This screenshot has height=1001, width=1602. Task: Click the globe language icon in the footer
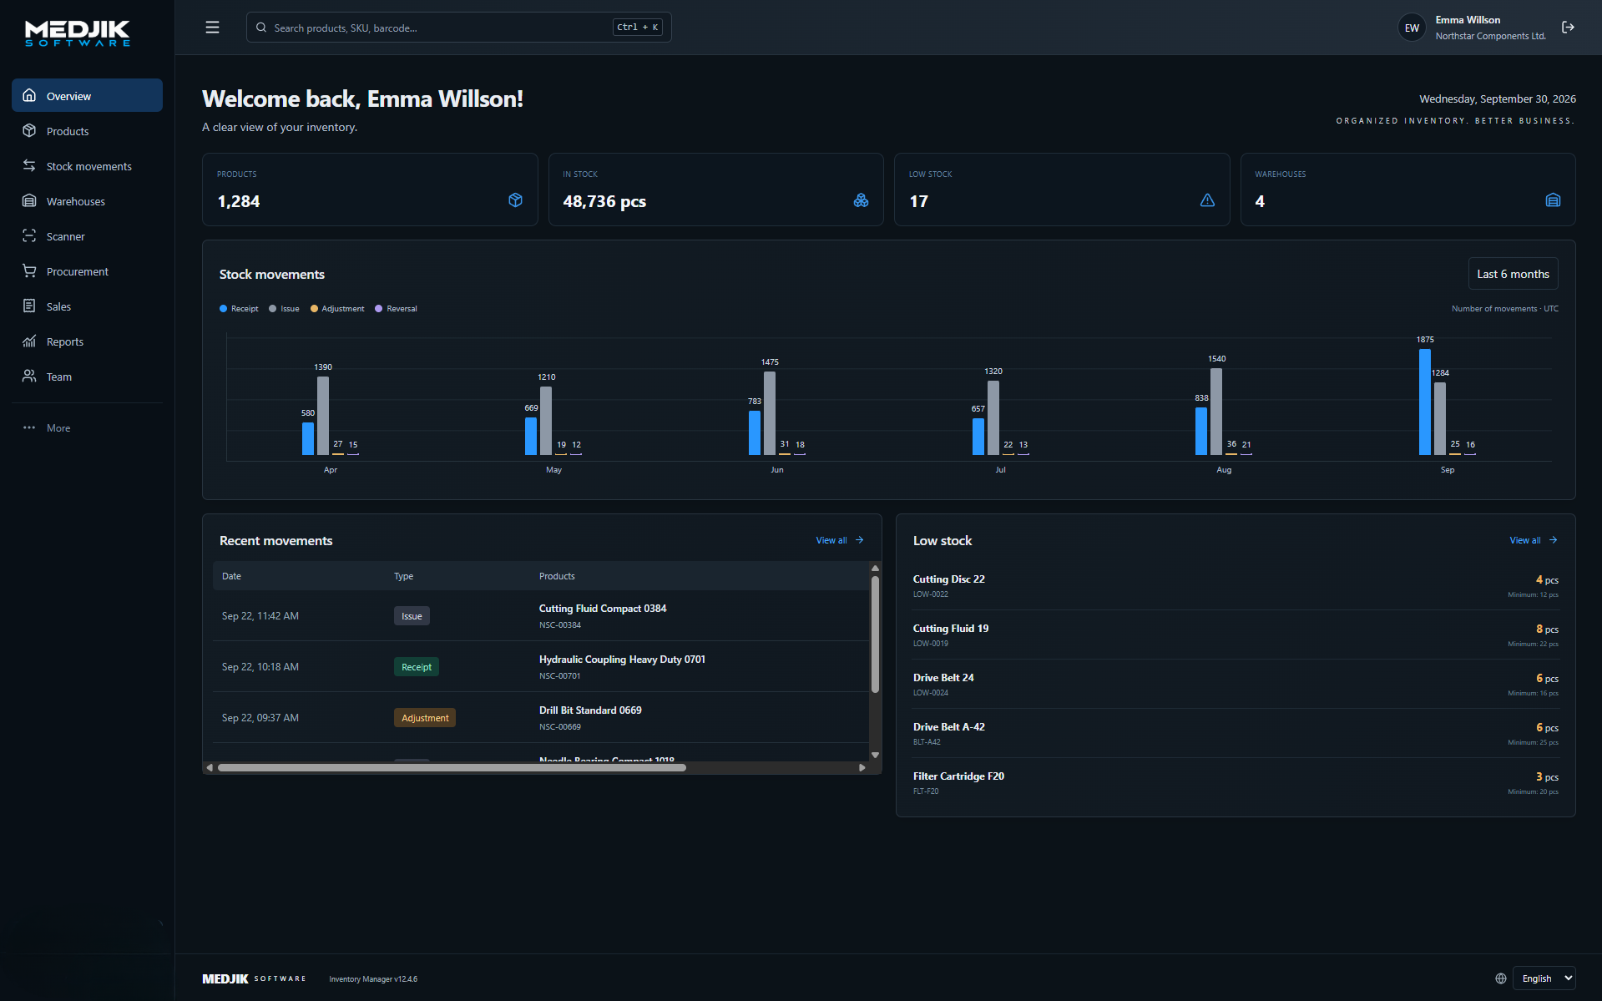click(1500, 978)
